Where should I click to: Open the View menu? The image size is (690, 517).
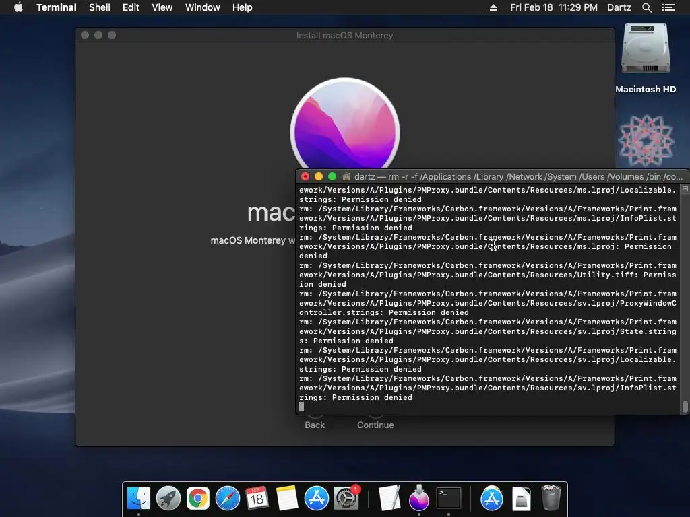[x=162, y=7]
